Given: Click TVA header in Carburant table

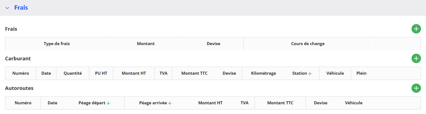Looking at the screenshot, I should [163, 73].
